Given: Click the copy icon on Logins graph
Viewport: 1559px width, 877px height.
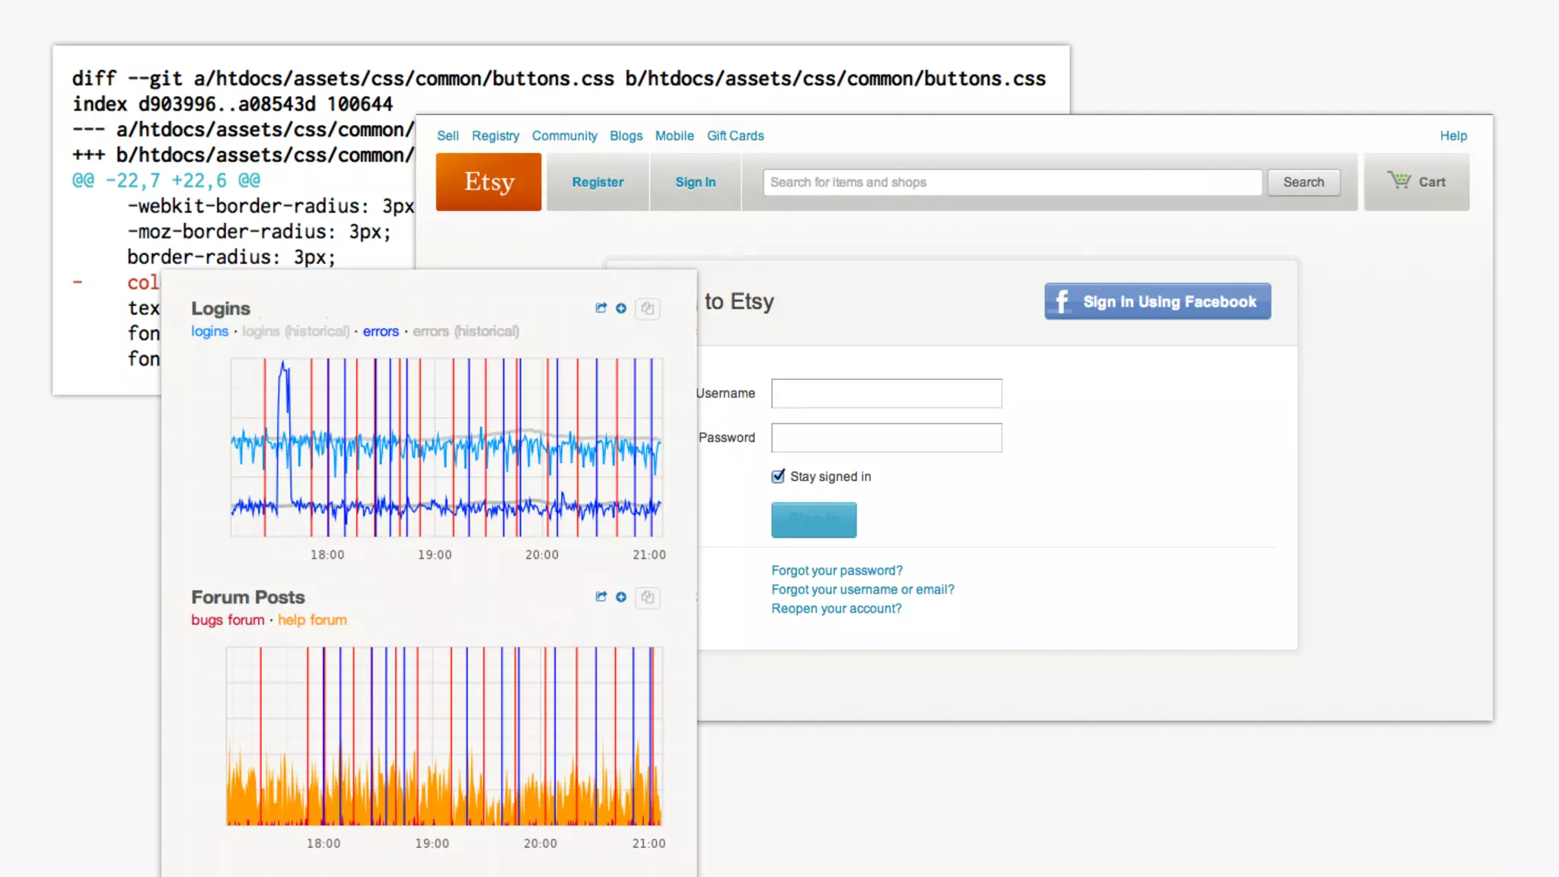Looking at the screenshot, I should click(647, 308).
